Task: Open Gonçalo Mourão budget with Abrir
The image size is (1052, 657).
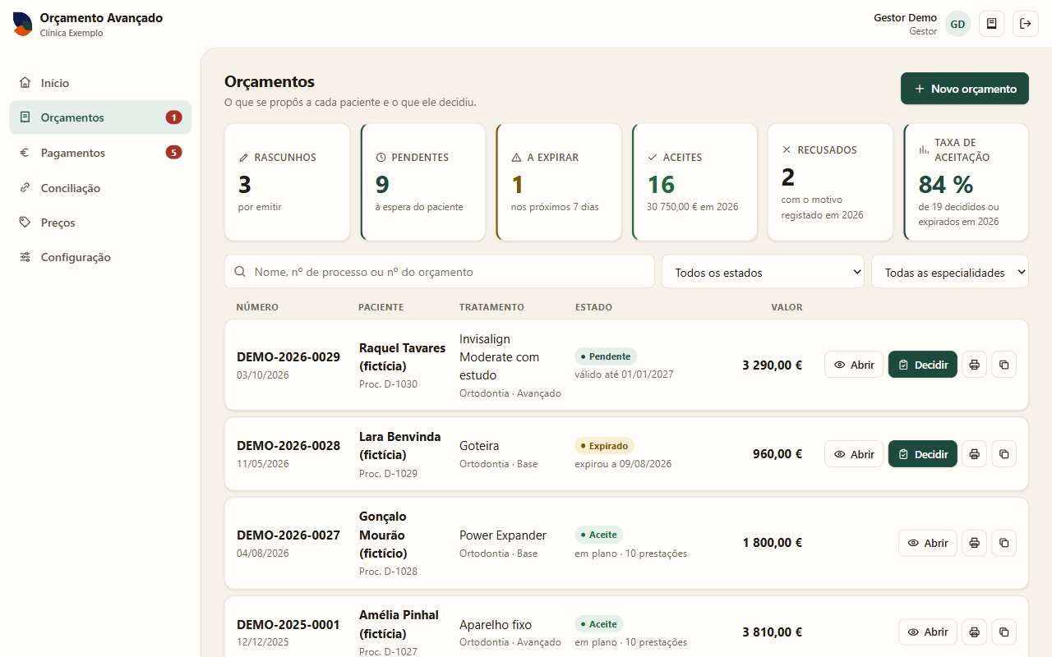Action: point(928,543)
